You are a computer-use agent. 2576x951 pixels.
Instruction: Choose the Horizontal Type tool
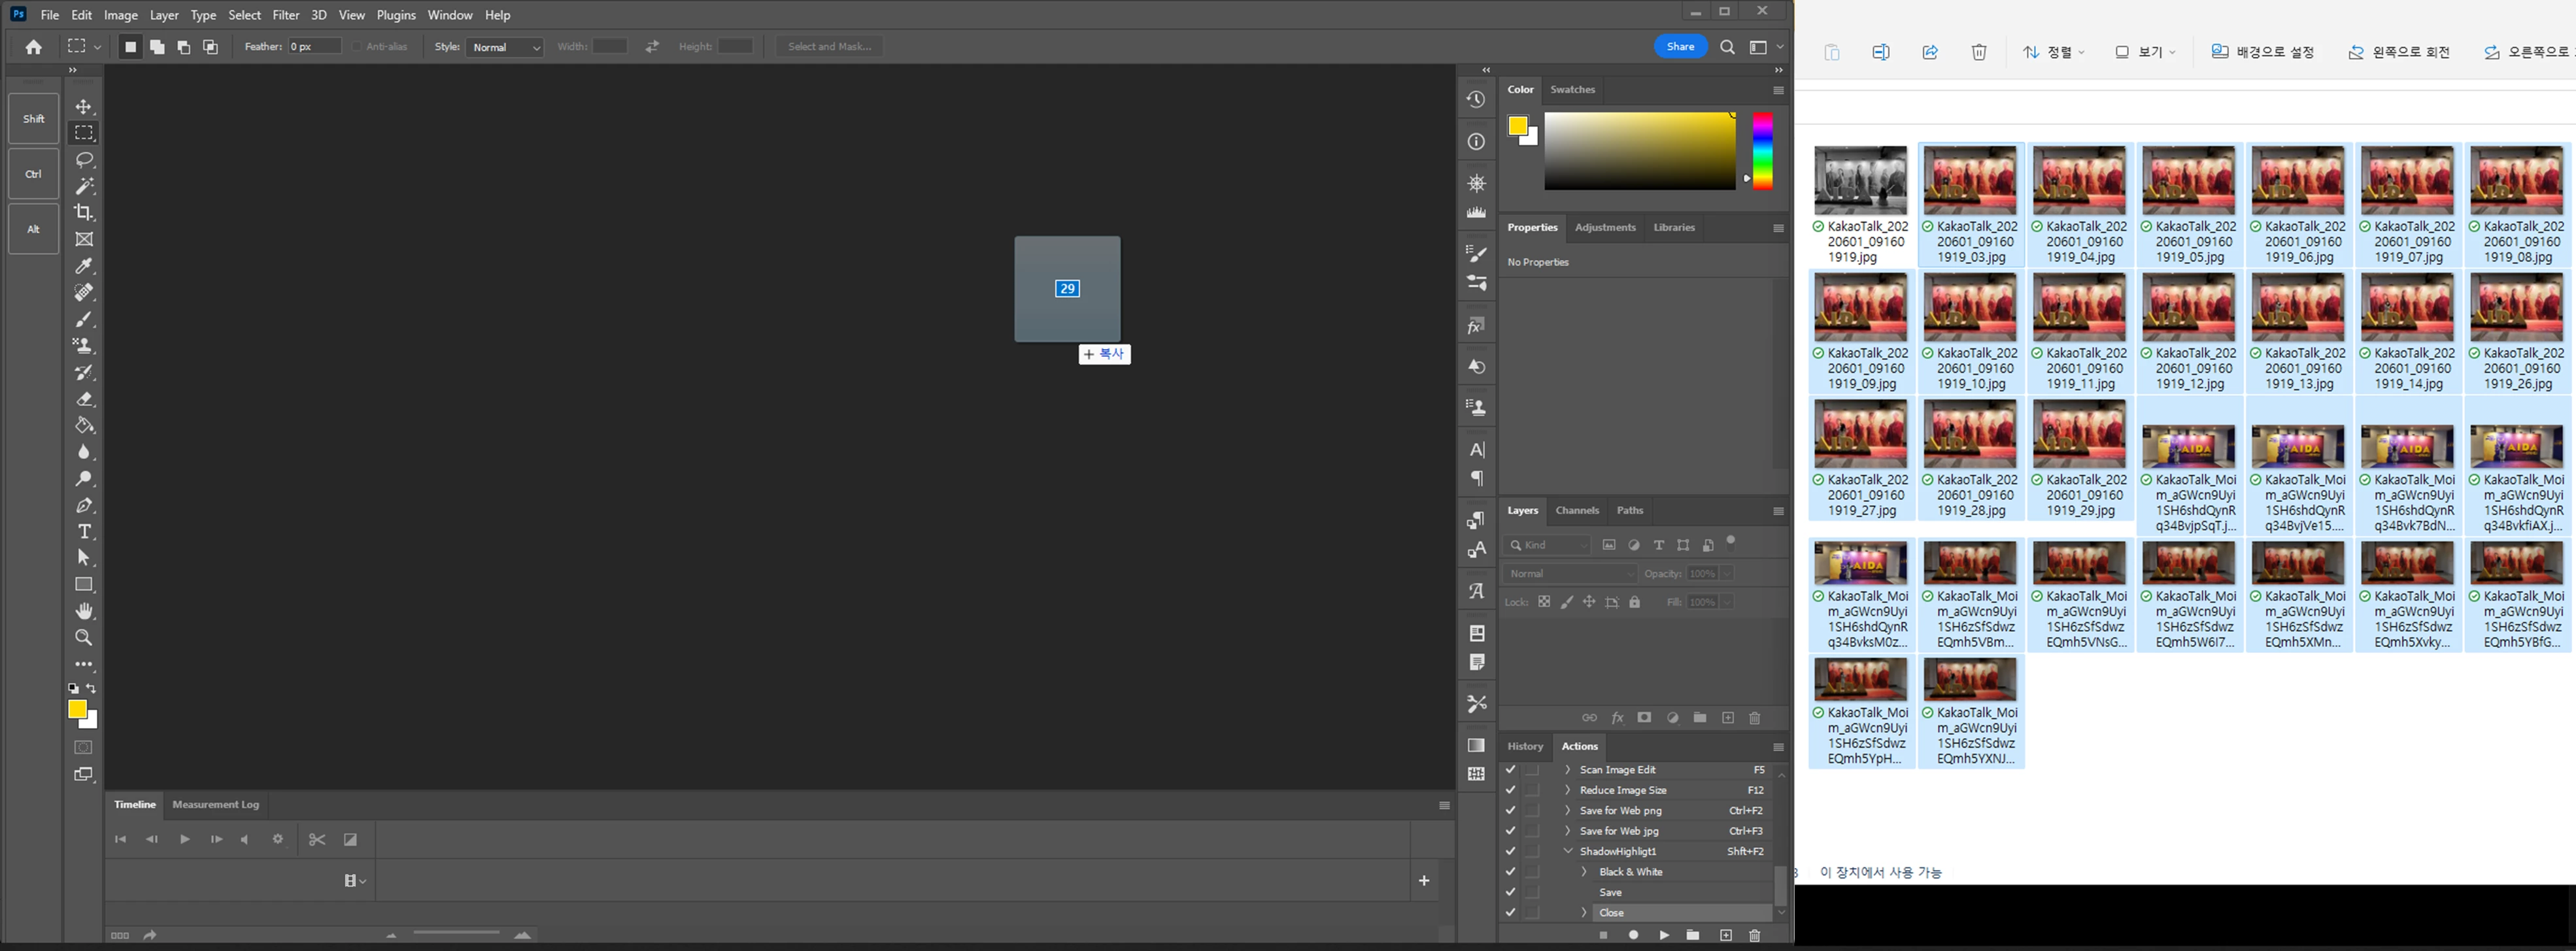(84, 531)
